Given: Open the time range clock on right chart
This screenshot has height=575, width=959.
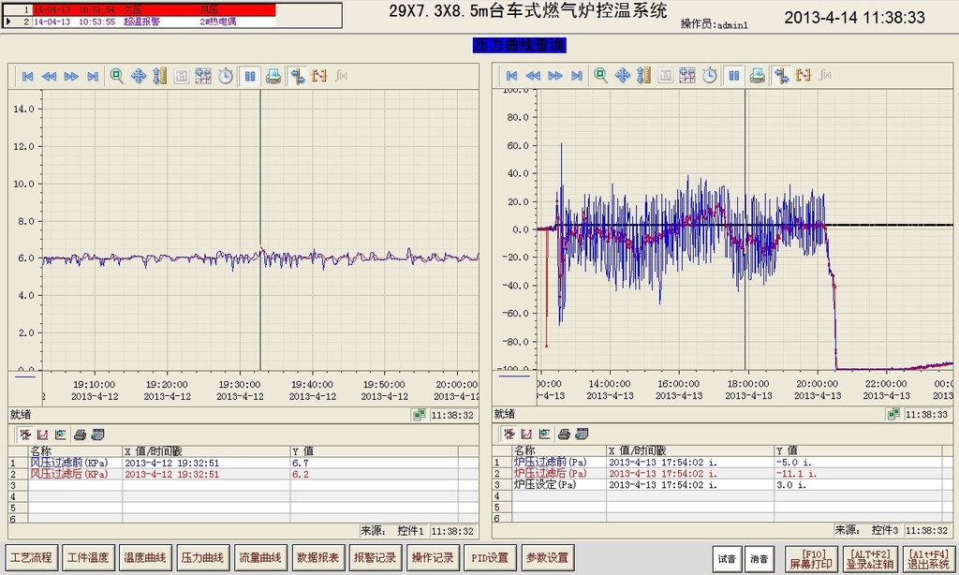Looking at the screenshot, I should click(710, 75).
